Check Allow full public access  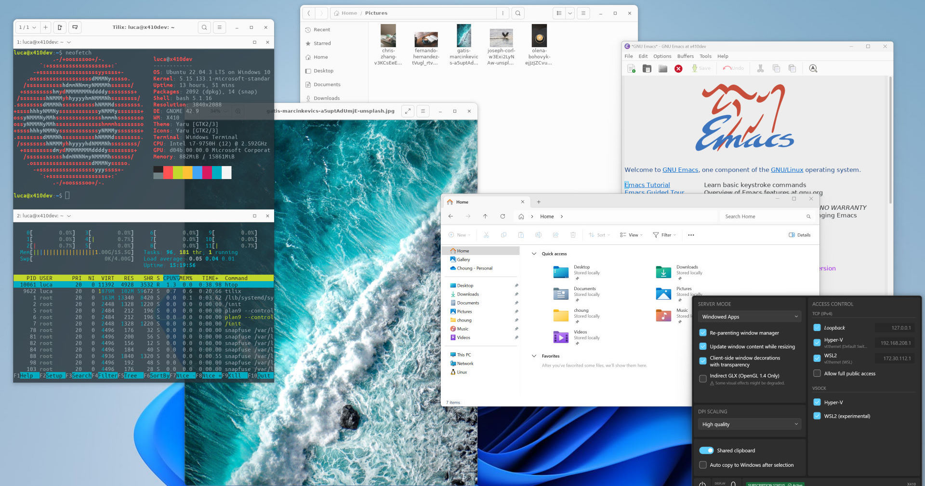(817, 373)
